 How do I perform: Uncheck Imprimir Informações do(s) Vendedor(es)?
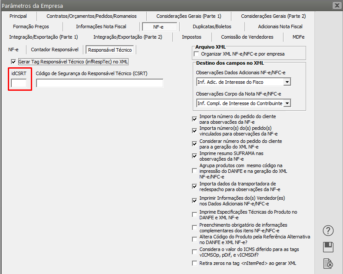click(x=195, y=201)
